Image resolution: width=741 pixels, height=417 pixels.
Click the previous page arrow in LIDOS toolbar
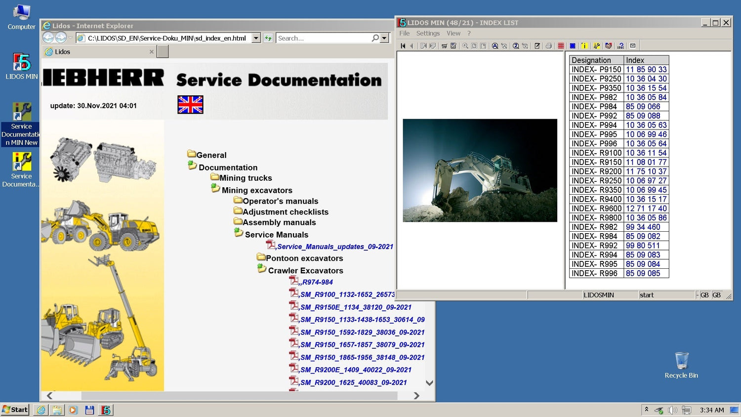click(x=412, y=46)
